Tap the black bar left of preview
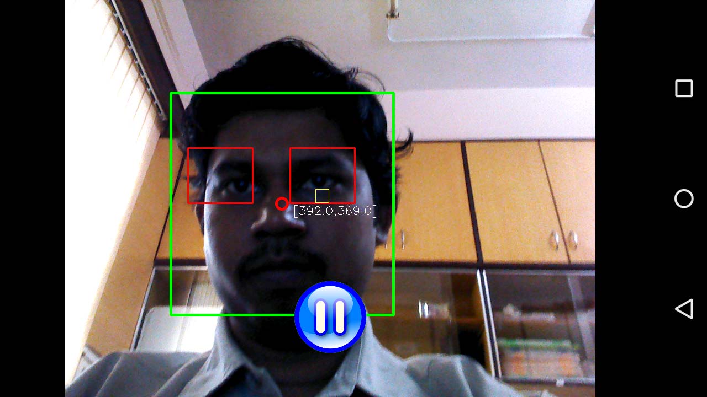Image resolution: width=707 pixels, height=397 pixels. 32,198
